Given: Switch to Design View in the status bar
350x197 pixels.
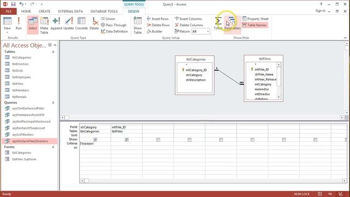Looking at the screenshot, I should (341, 194).
